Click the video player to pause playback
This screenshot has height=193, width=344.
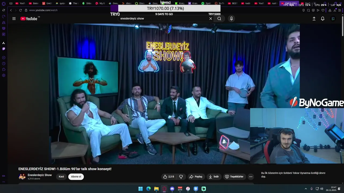tap(149, 94)
